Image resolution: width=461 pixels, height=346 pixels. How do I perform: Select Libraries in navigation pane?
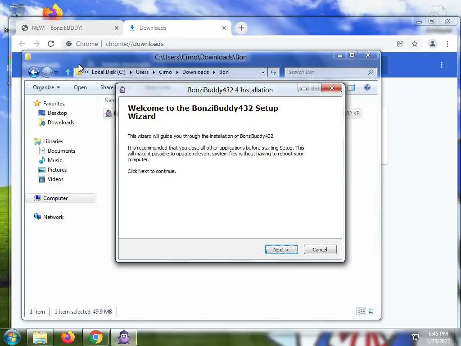[53, 141]
